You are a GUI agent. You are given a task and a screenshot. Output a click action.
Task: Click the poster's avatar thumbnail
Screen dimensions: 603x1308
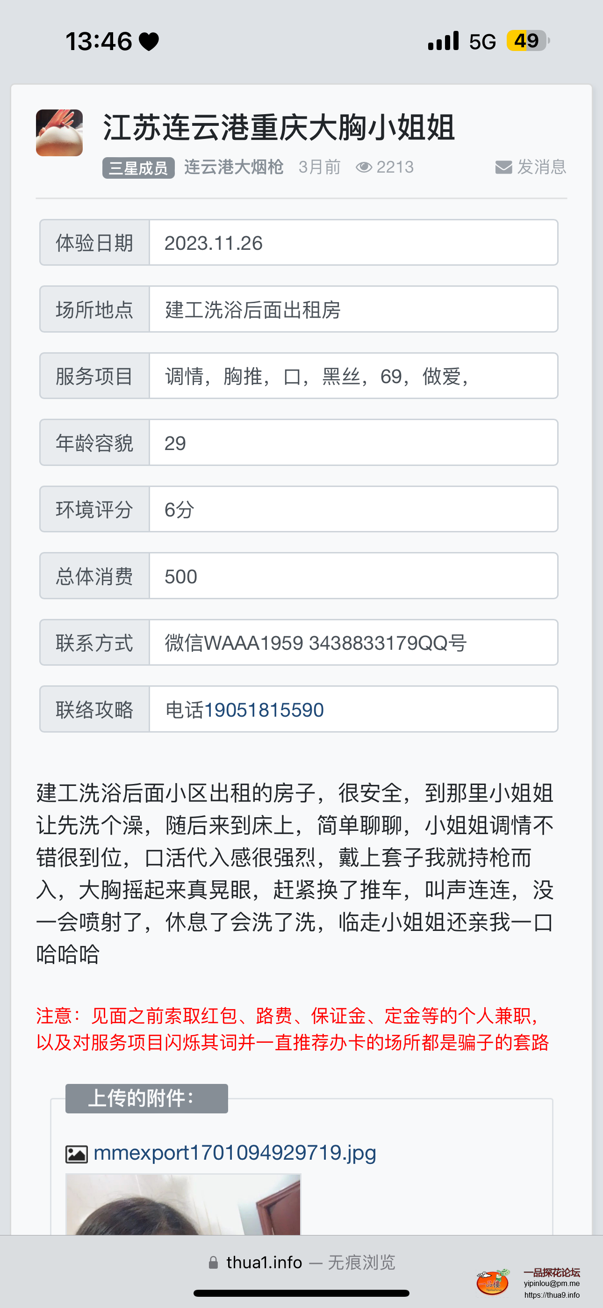pyautogui.click(x=60, y=133)
